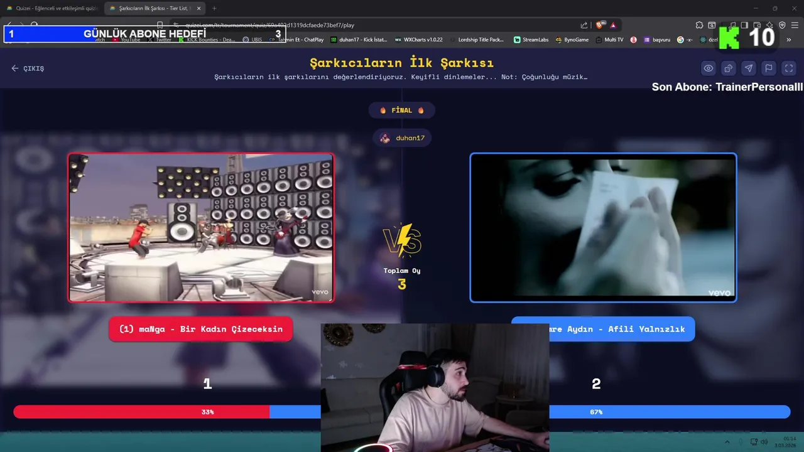This screenshot has height=452, width=804.
Task: Show hidden system tray icons
Action: click(x=727, y=442)
